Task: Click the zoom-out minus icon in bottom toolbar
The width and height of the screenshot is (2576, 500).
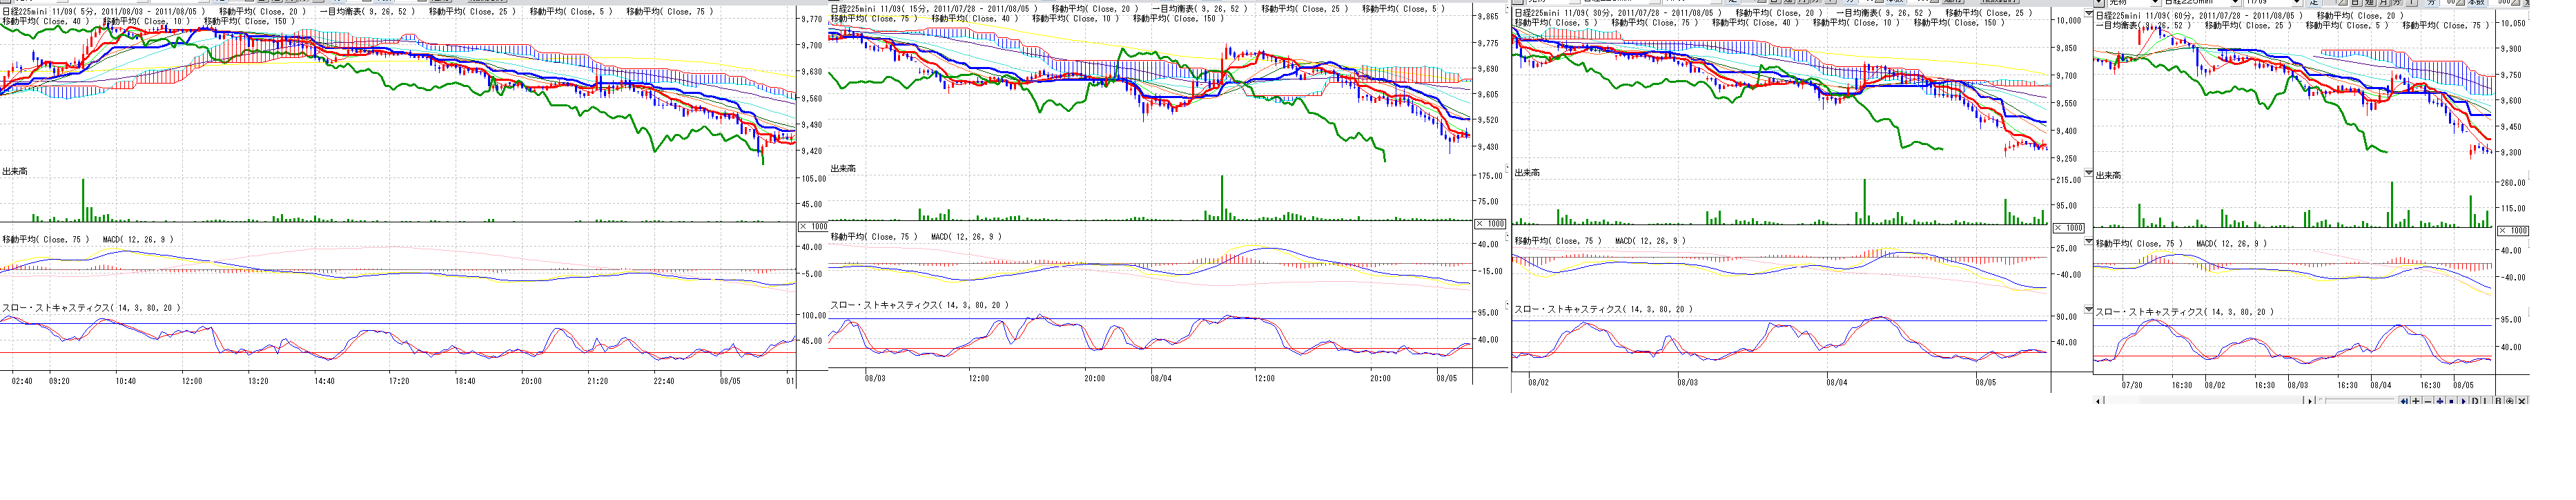Action: point(2428,401)
